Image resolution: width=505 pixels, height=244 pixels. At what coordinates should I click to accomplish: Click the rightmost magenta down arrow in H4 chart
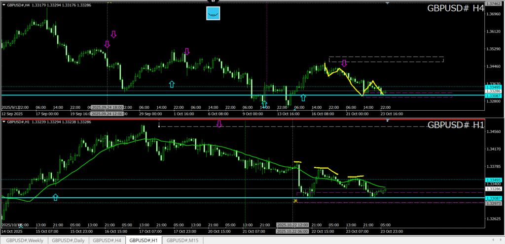[344, 63]
